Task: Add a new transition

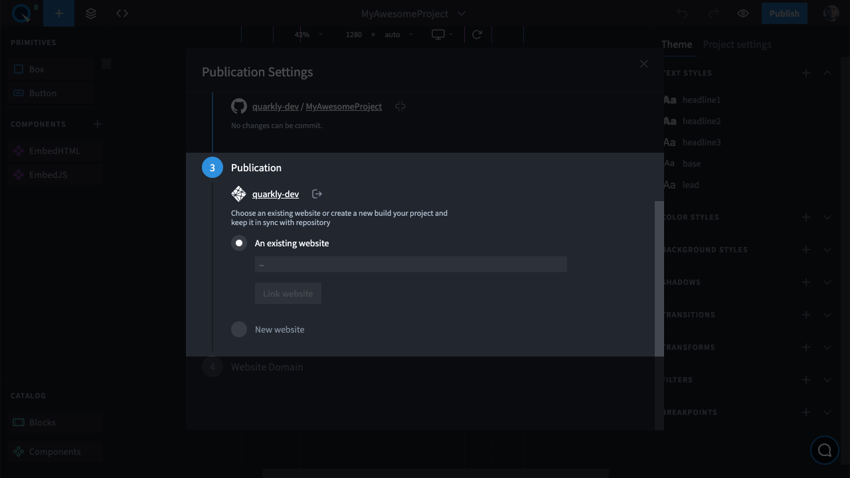Action: (806, 315)
